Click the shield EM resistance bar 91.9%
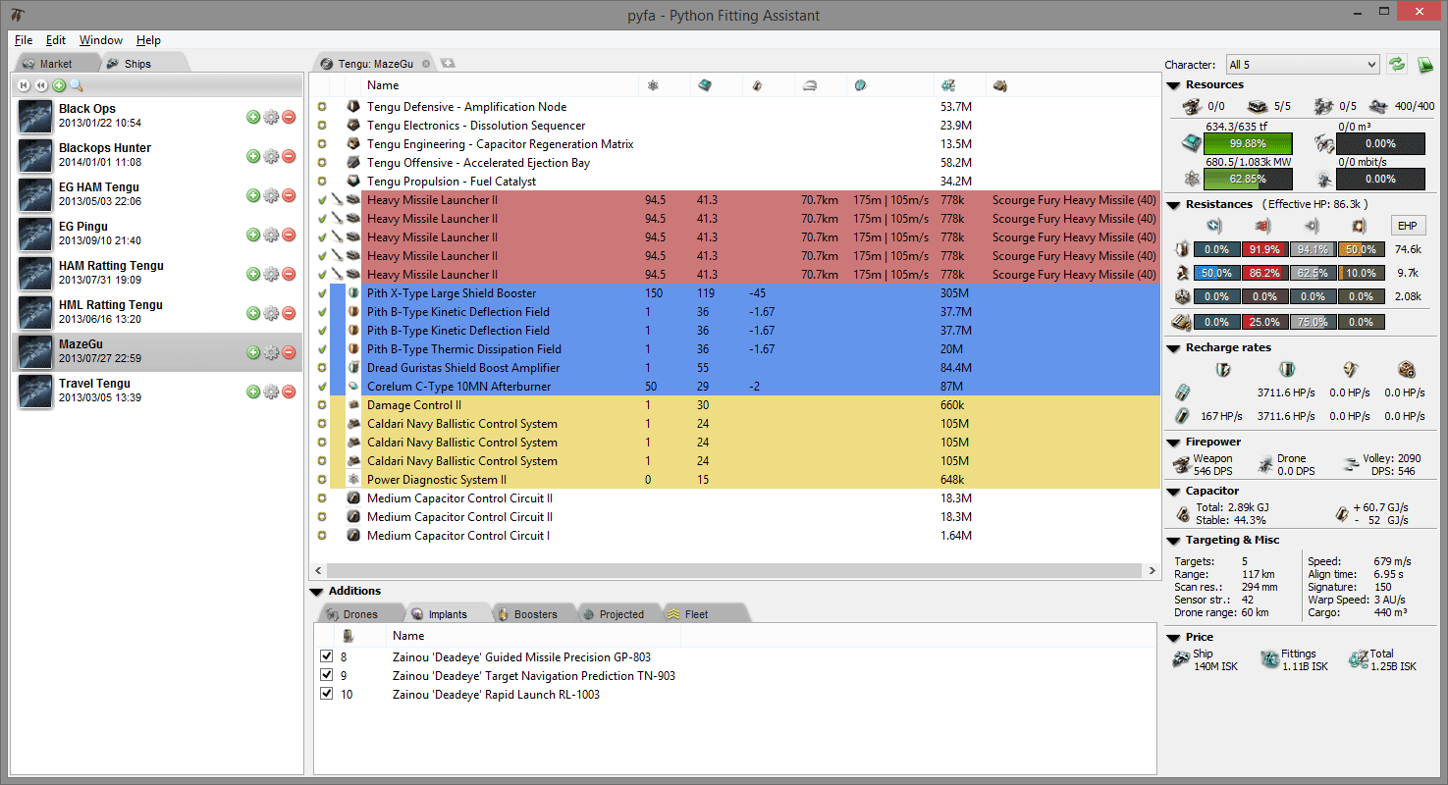 point(1265,249)
